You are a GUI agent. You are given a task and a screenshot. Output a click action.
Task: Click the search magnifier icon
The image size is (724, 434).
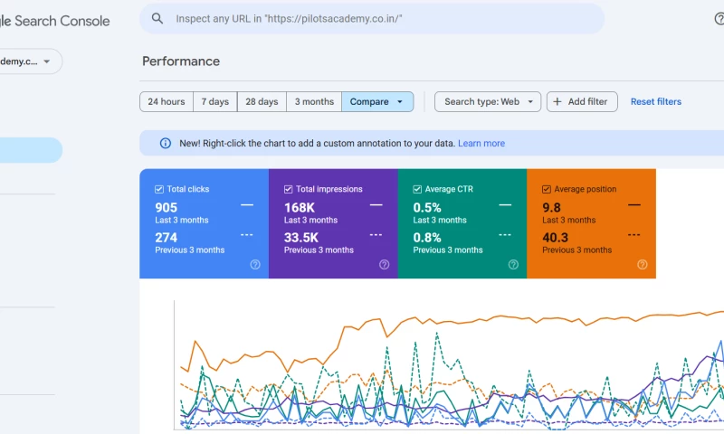[x=157, y=18]
